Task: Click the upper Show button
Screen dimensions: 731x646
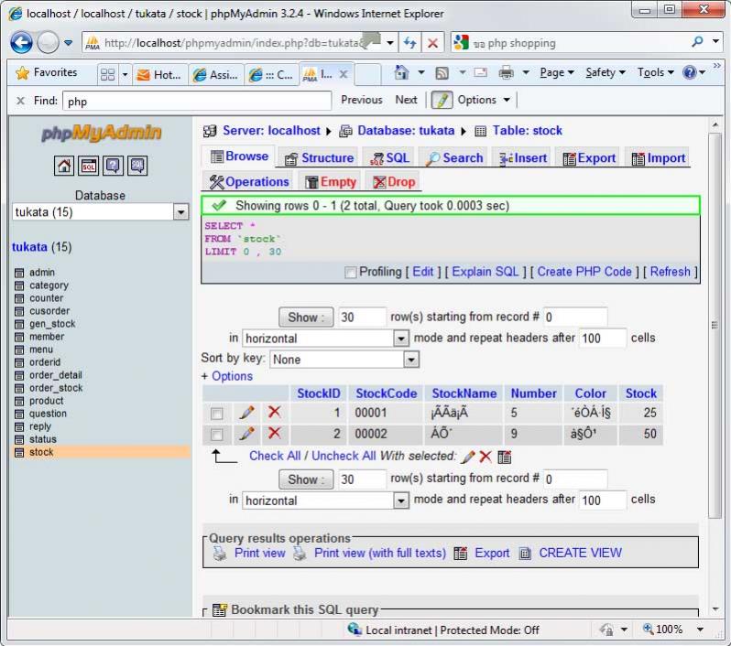Action: point(306,318)
